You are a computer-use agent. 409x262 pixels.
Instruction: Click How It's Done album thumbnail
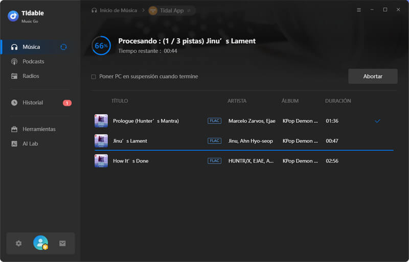pos(101,161)
